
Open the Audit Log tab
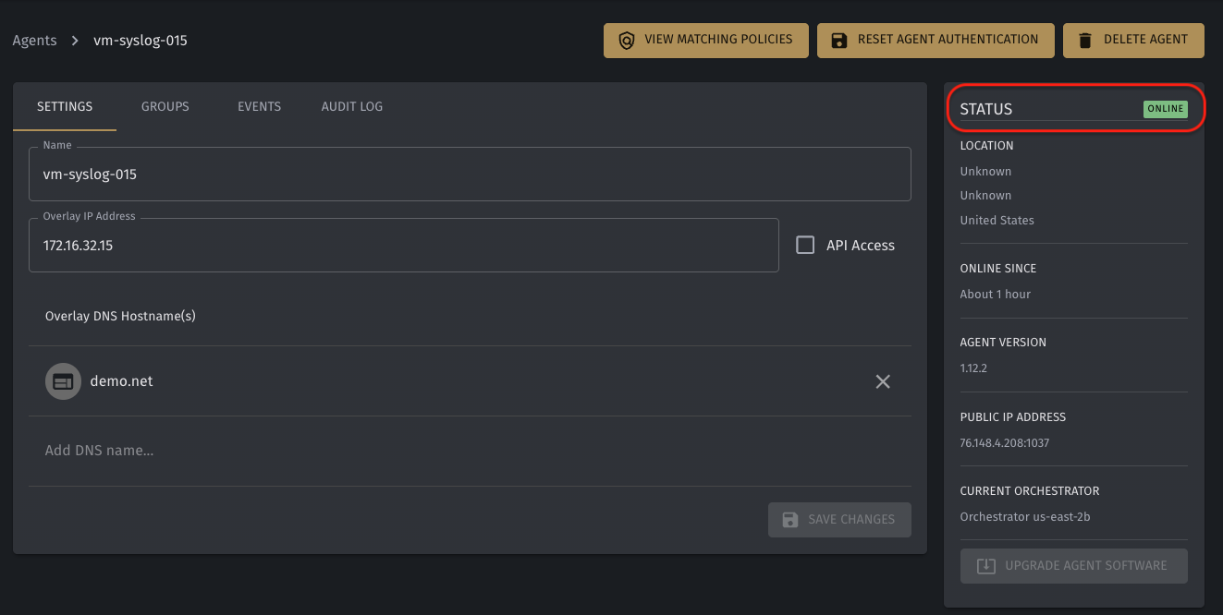pos(352,107)
